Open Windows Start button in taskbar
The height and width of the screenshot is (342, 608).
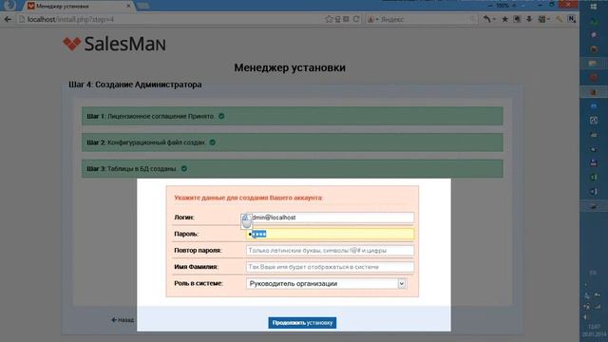click(x=593, y=7)
